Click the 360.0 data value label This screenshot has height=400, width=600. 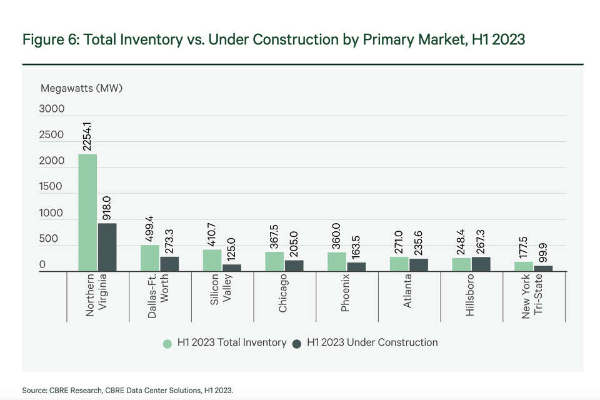(336, 236)
